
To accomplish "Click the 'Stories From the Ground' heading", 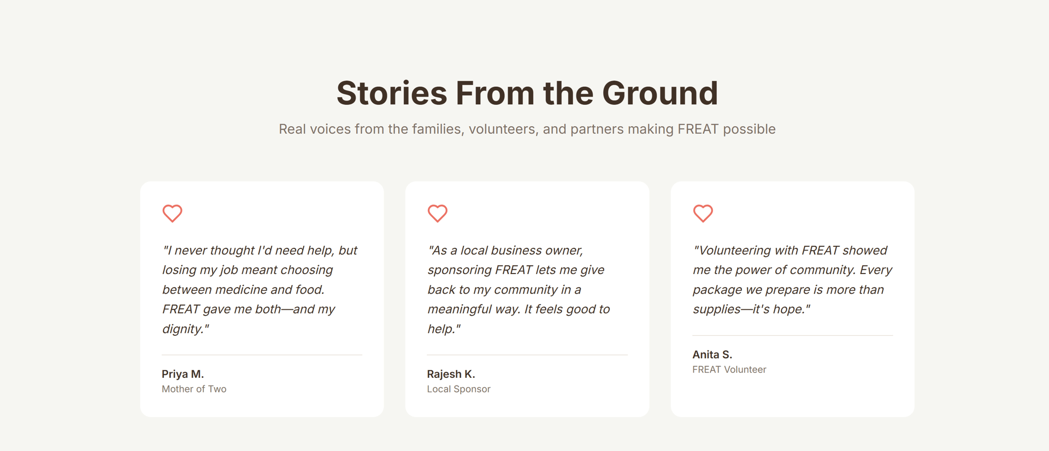I will (527, 93).
